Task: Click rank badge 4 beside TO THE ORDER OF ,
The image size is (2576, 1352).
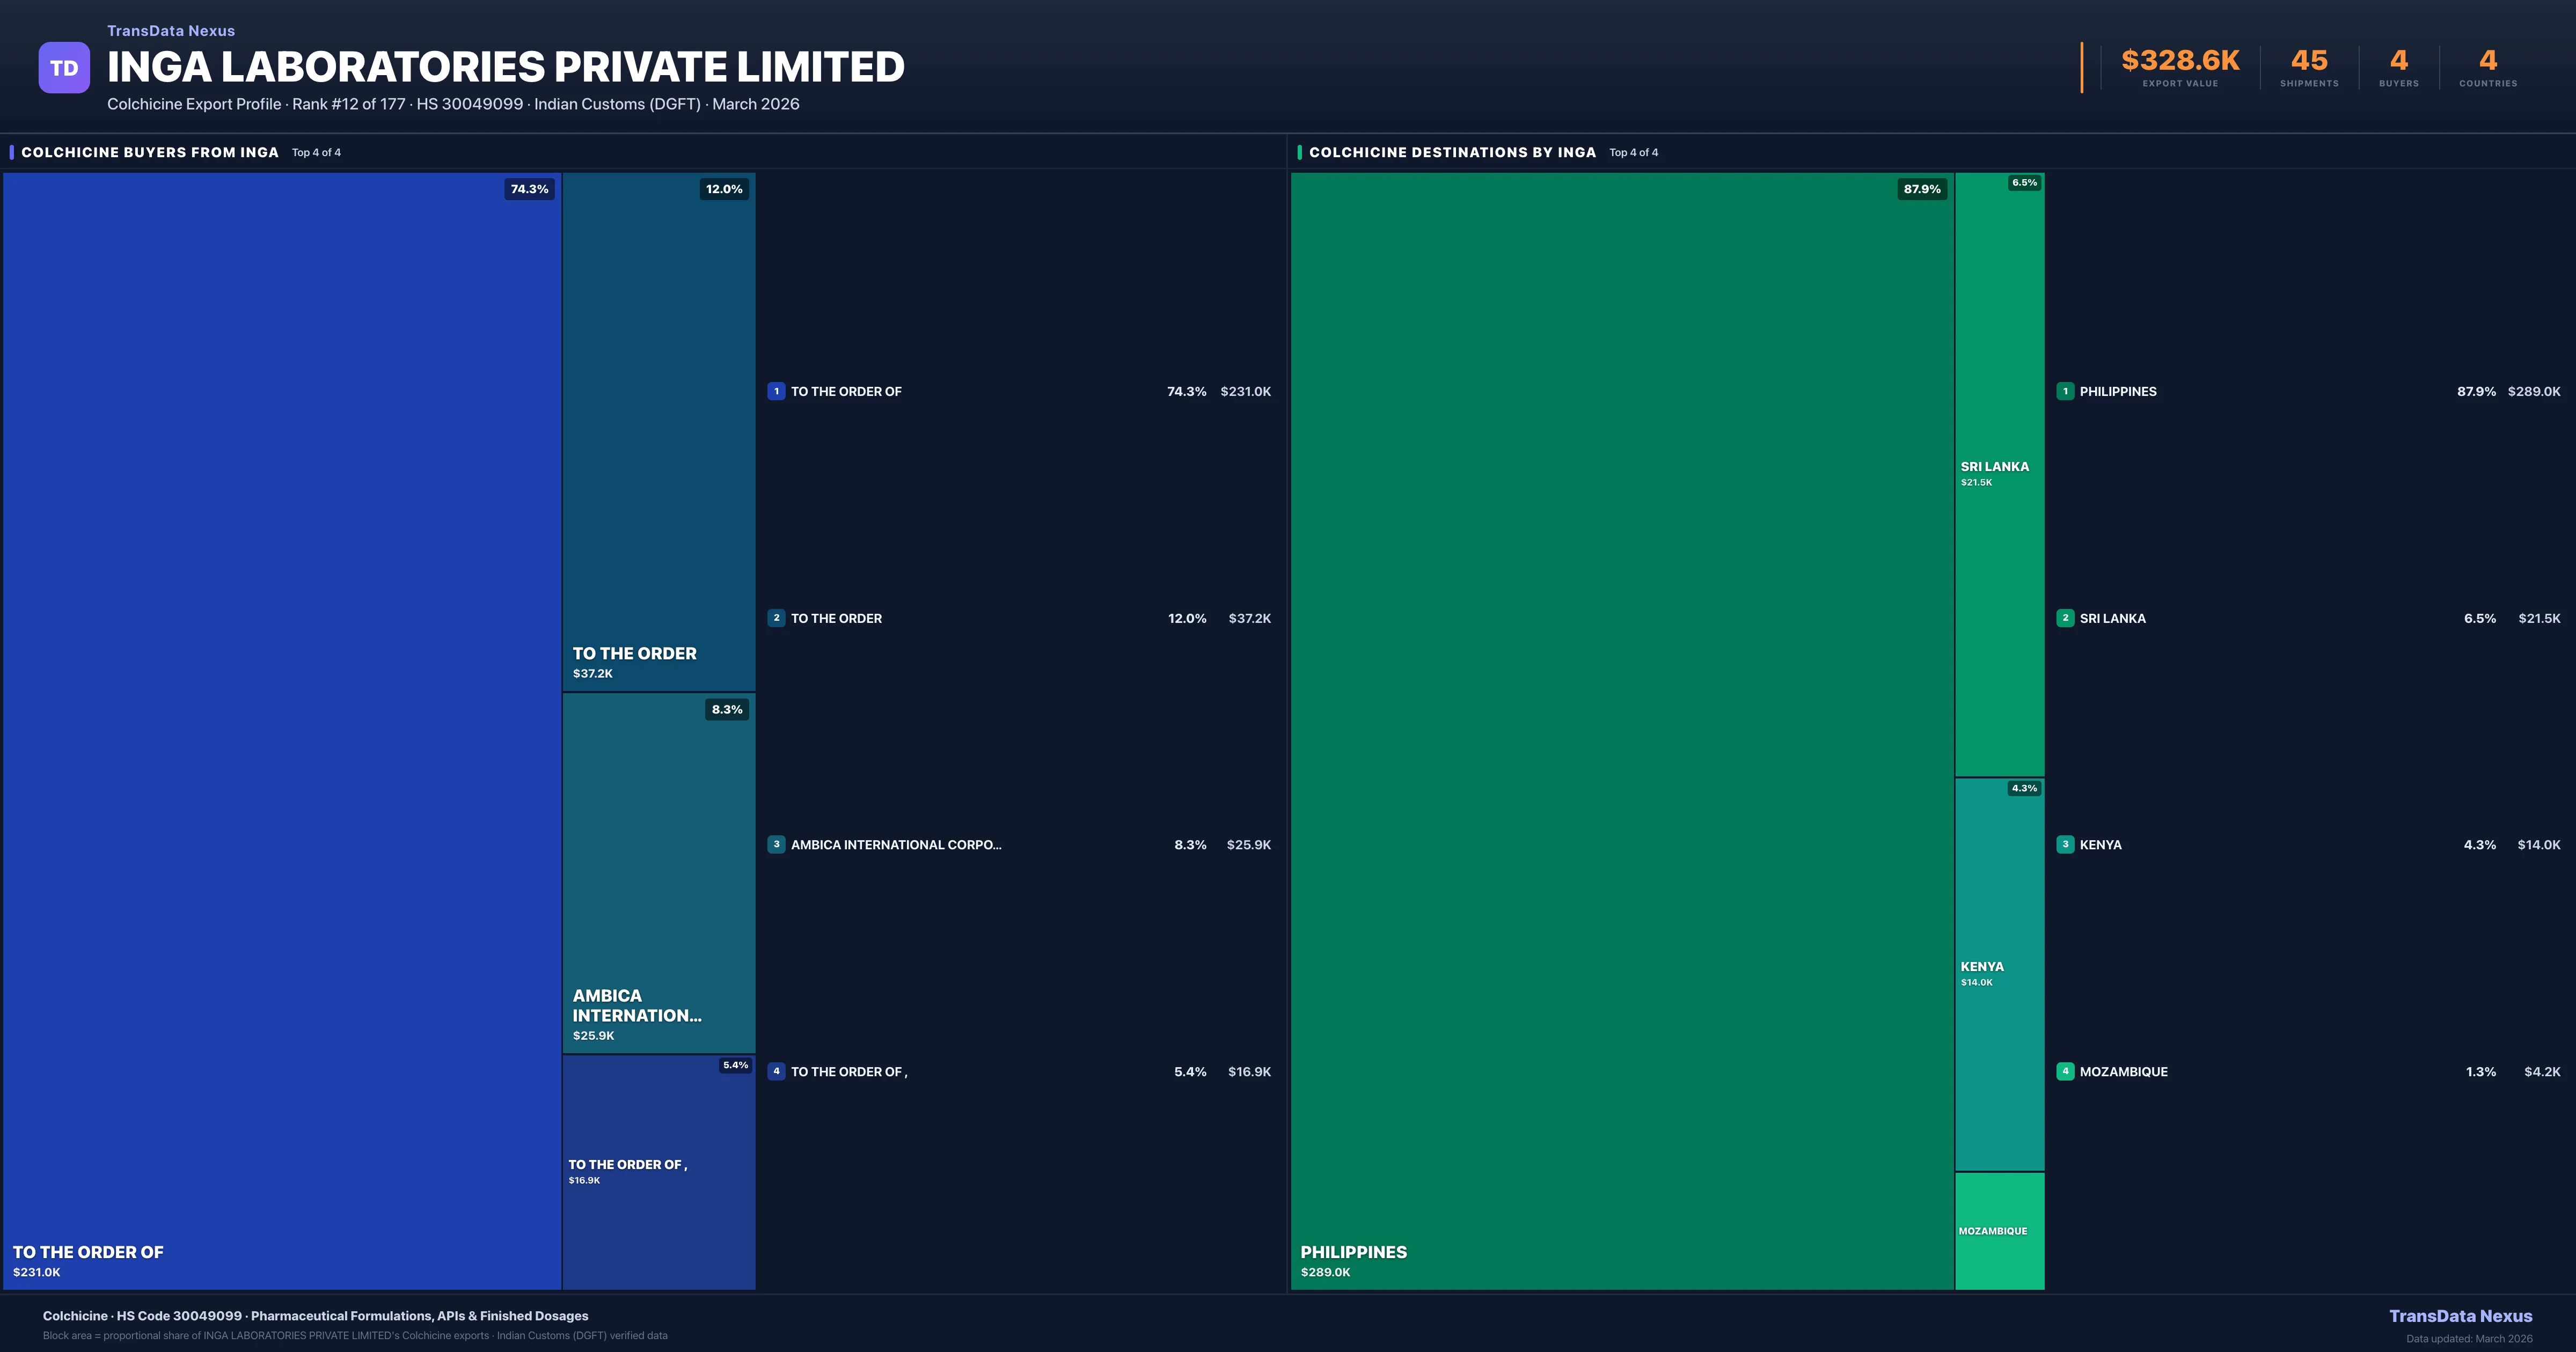Action: (x=776, y=1071)
